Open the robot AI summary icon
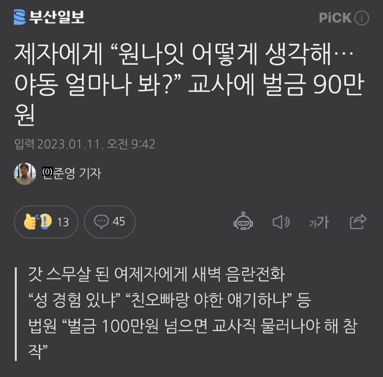The height and width of the screenshot is (377, 383). click(243, 221)
